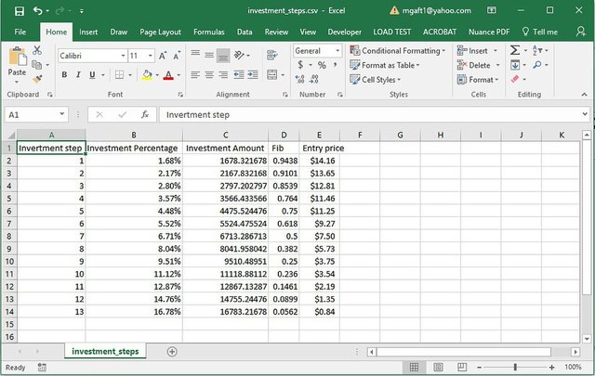This screenshot has height=376, width=595.
Task: Open the Page Layout ribbon tab
Action: click(x=160, y=32)
